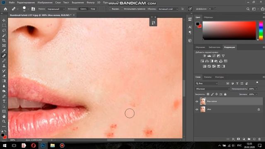The height and width of the screenshot is (149, 265).
Task: Select the Type tool
Action: 4,101
